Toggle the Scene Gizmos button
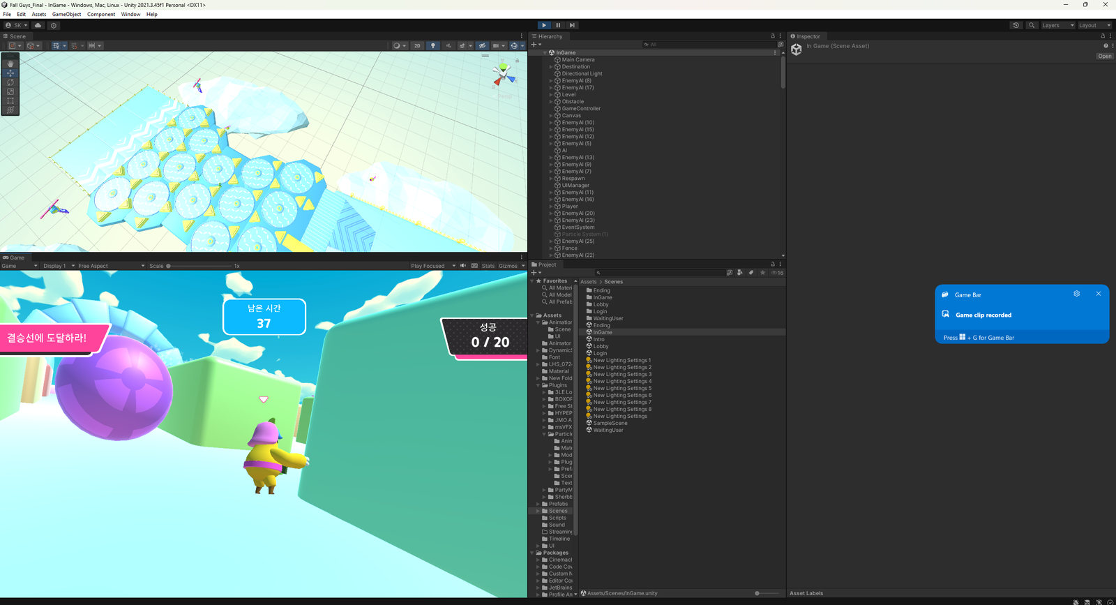 tap(515, 45)
